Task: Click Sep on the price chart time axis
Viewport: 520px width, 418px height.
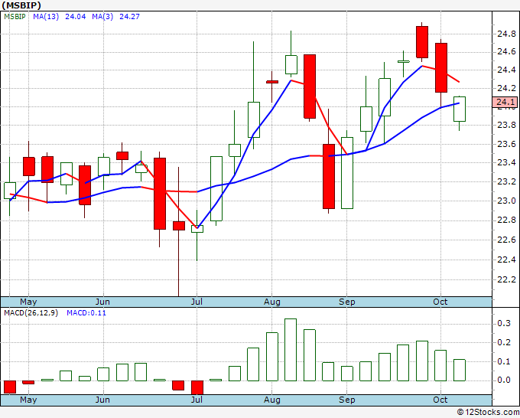Action: (x=347, y=302)
